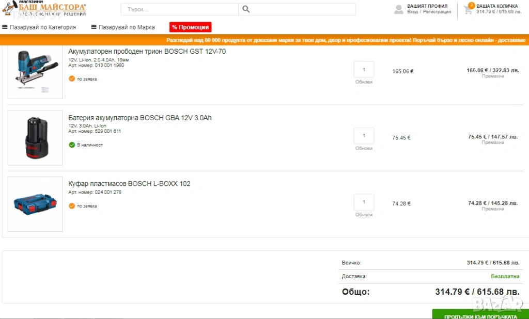Click the user profile avatar icon
529x319 pixels.
click(398, 9)
